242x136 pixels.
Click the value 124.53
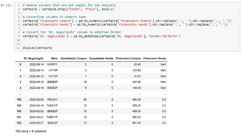point(137,70)
